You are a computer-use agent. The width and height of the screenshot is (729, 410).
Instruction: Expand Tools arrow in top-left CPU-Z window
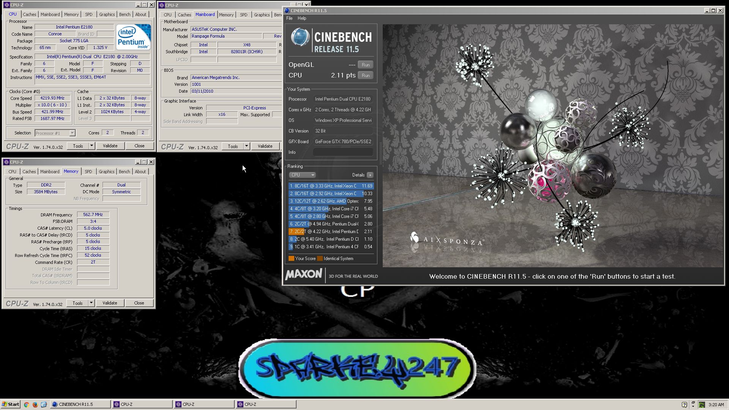tap(91, 146)
